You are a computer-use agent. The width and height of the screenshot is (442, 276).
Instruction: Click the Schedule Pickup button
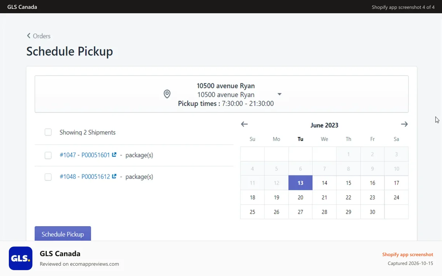[x=63, y=234]
